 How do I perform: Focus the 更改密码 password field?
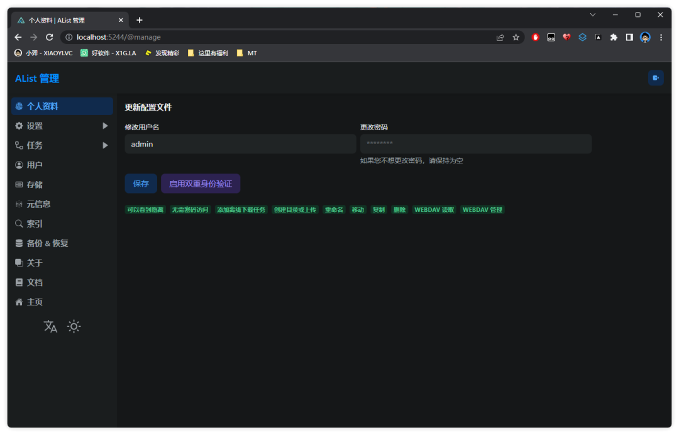475,144
